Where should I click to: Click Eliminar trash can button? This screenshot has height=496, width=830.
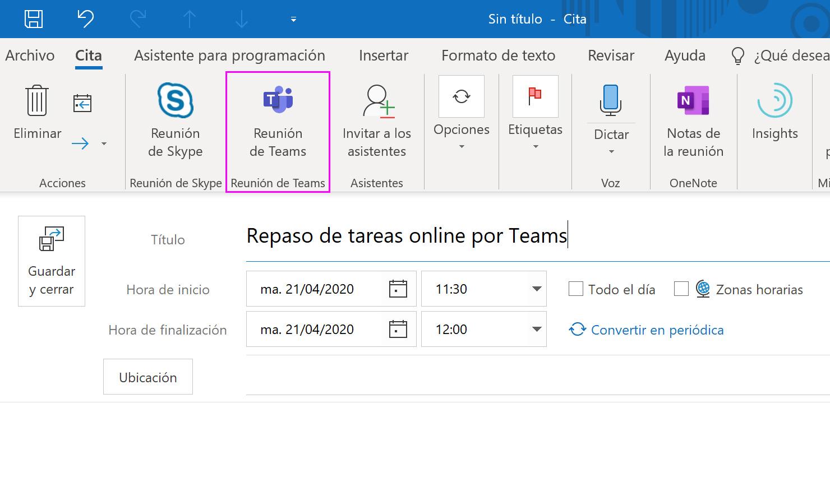38,112
